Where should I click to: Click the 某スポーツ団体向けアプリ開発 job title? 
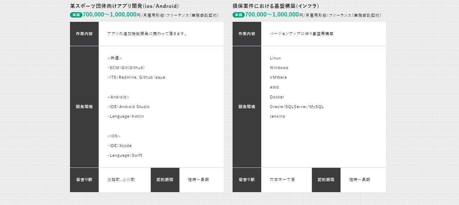[x=124, y=6]
